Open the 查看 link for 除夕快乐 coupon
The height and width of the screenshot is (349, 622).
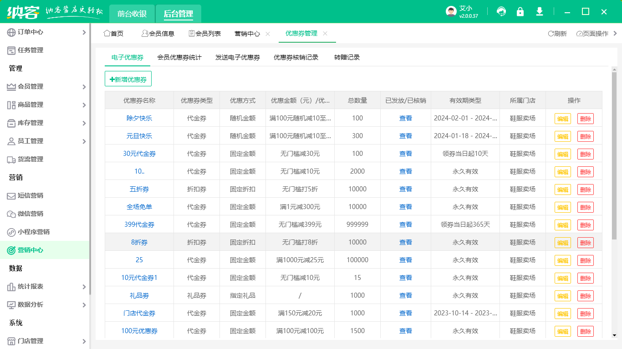click(x=405, y=118)
